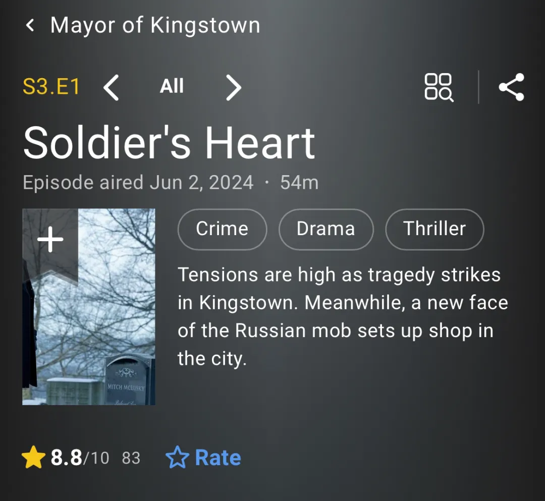
Task: Select the Crime genre chip
Action: point(222,229)
